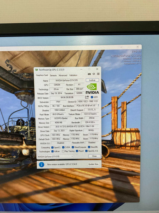This screenshot has height=213, width=159.
Task: Click the ROPs/TMUs value 56 / 104
Action: click(x=56, y=106)
